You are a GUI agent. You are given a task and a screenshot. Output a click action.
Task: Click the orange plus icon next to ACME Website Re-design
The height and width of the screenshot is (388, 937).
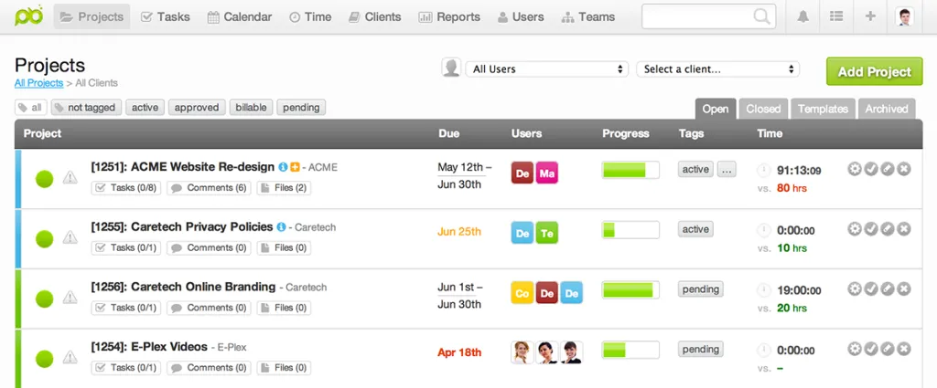click(x=295, y=167)
